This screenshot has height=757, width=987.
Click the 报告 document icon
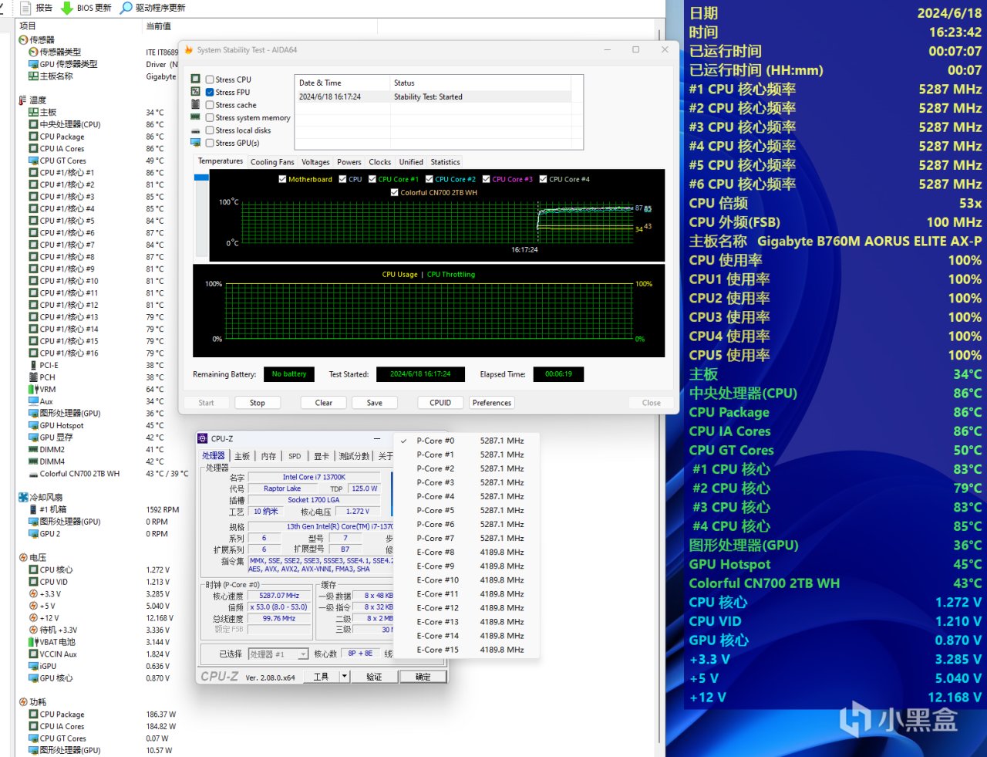point(25,8)
